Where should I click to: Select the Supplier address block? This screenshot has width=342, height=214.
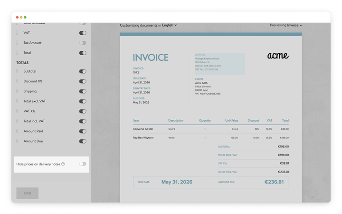pyautogui.click(x=219, y=64)
